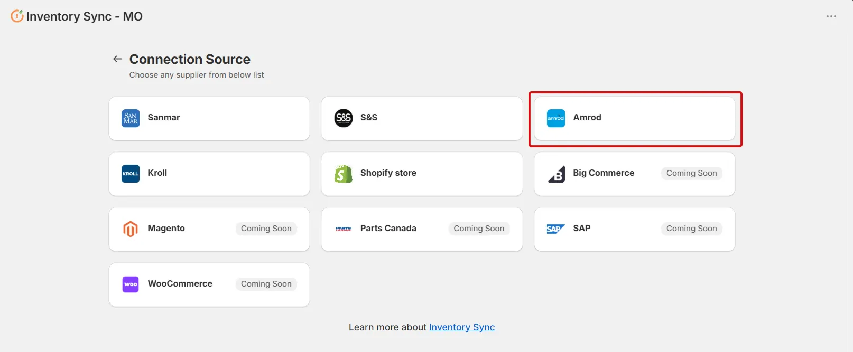Click the Connection Source heading

190,59
